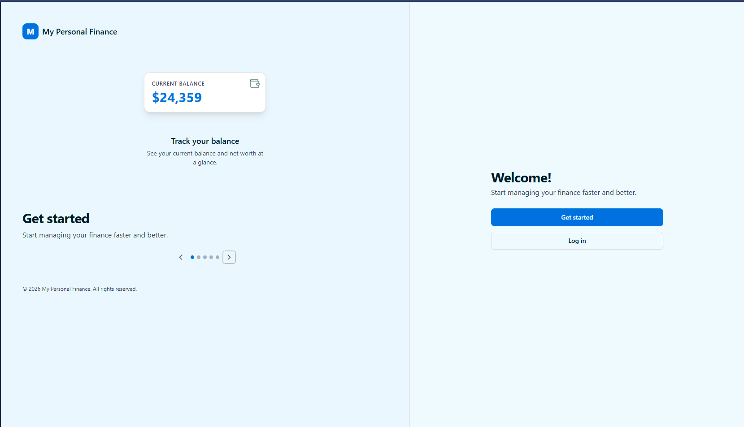Advance to the next carousel slide
The height and width of the screenshot is (427, 744).
[x=229, y=257]
